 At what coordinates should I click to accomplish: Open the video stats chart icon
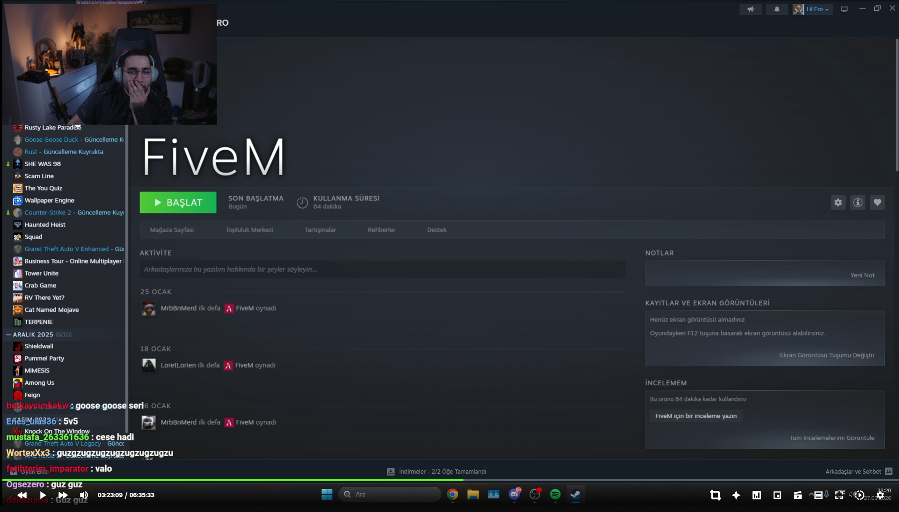click(757, 495)
